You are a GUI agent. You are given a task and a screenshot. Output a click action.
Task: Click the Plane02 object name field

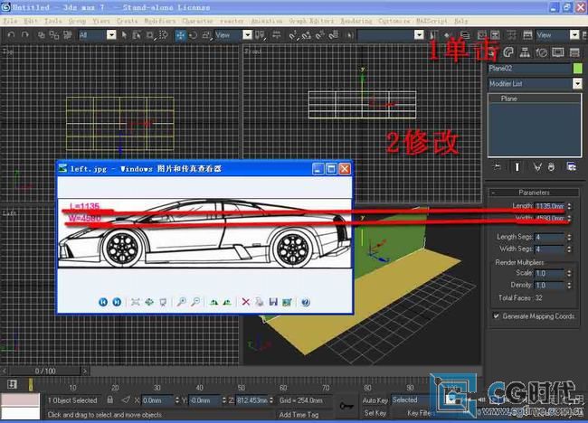tap(529, 68)
